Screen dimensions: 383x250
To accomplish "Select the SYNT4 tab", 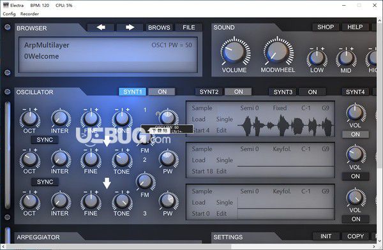I will (x=355, y=92).
